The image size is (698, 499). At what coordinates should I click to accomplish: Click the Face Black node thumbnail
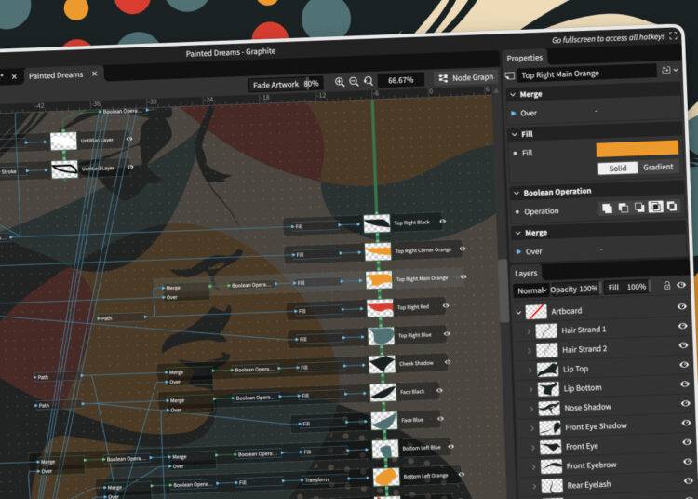[383, 393]
